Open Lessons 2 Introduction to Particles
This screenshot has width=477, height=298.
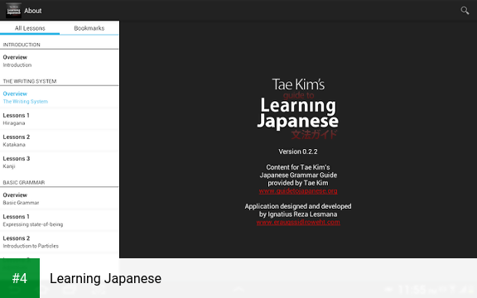60,242
